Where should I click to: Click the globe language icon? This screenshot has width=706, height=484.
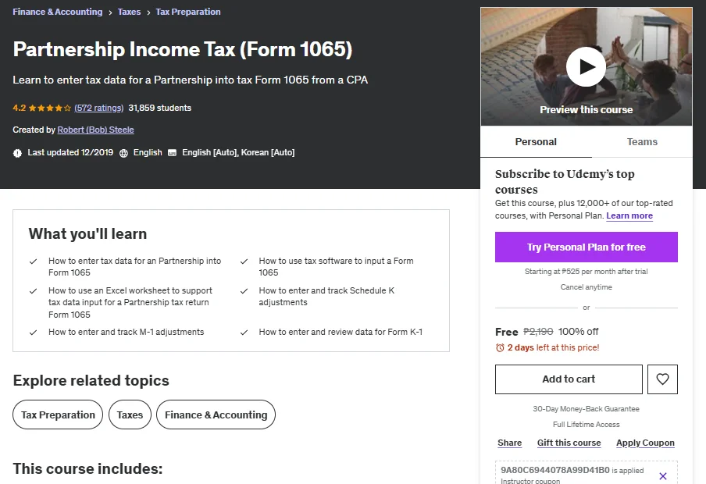click(124, 153)
